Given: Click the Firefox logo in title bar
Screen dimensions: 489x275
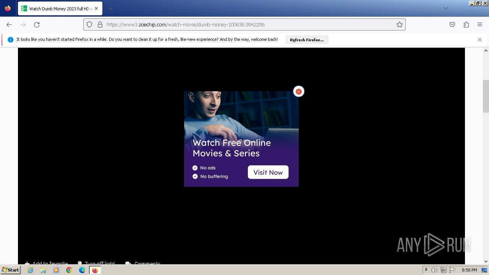Looking at the screenshot, I should (x=8, y=8).
